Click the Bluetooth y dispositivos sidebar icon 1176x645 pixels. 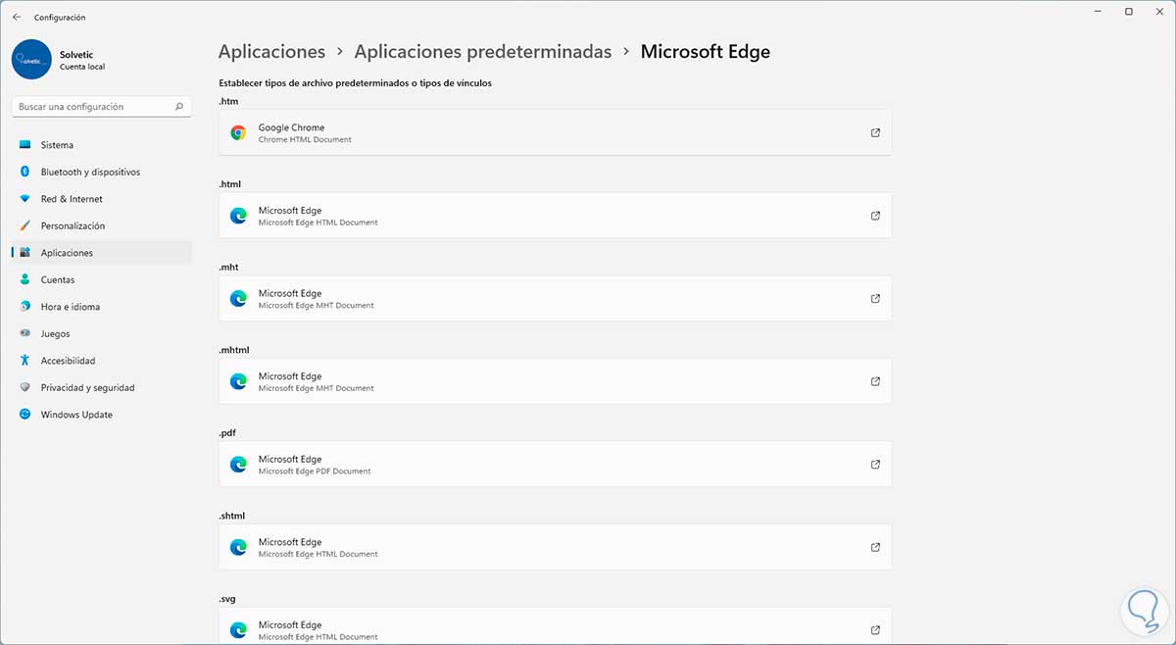point(25,172)
